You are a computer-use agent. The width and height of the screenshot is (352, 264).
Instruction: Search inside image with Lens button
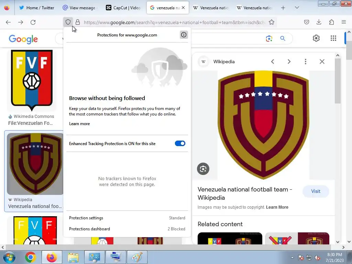pyautogui.click(x=203, y=169)
